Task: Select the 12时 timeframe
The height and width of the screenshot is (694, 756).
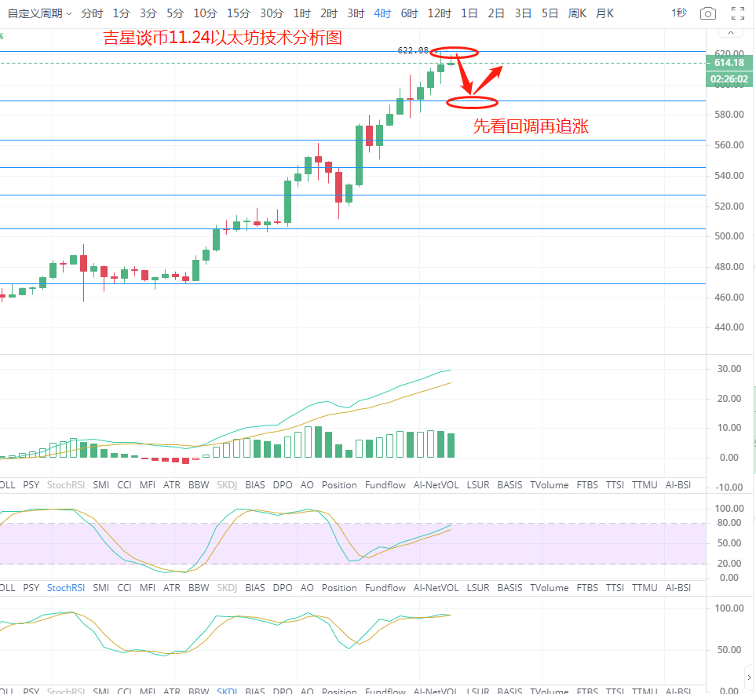Action: click(439, 13)
